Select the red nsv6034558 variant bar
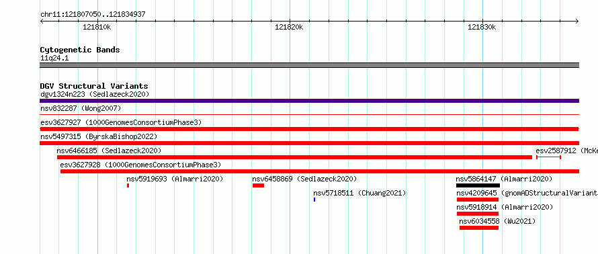The width and height of the screenshot is (598, 254). 479,228
